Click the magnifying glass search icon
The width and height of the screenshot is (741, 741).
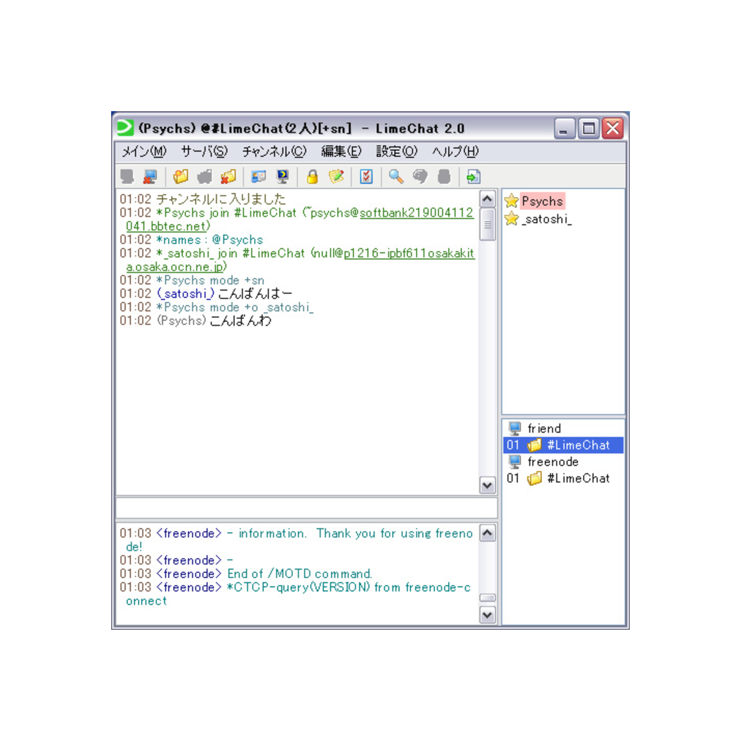(396, 177)
